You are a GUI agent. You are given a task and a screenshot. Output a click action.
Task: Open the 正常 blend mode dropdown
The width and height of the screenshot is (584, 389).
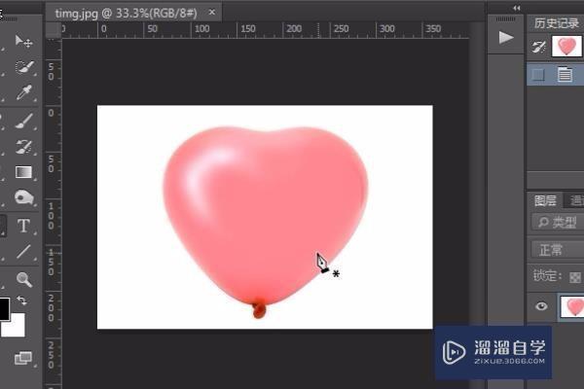[x=558, y=250]
